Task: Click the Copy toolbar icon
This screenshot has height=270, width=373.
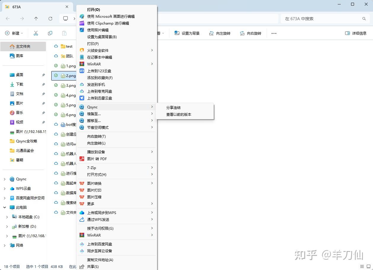Action: (x=50, y=33)
